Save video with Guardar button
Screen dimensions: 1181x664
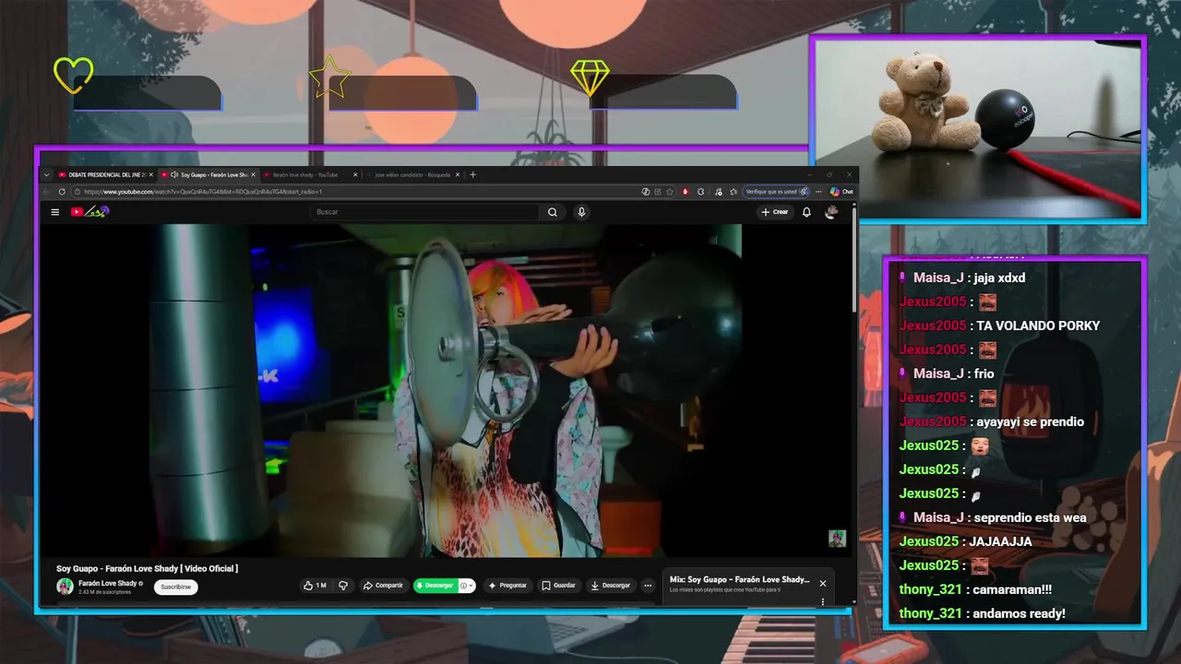coord(559,586)
